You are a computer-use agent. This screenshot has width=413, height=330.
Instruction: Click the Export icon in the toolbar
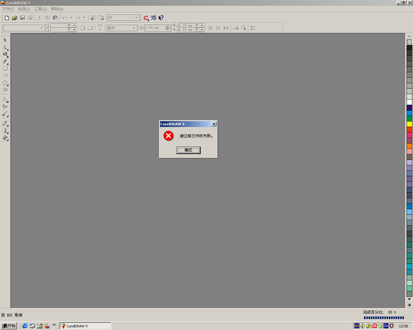point(102,18)
